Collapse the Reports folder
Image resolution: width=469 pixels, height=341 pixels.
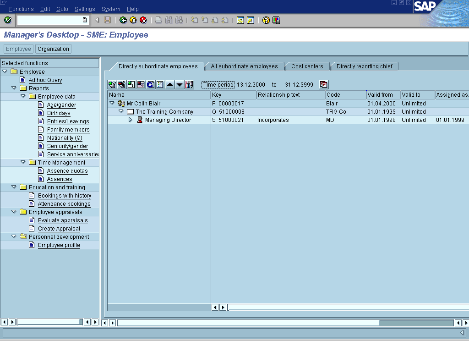coord(14,88)
